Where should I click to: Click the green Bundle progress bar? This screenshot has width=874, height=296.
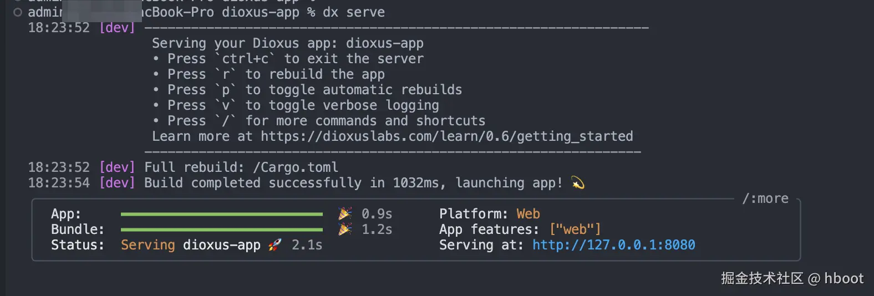click(x=221, y=229)
